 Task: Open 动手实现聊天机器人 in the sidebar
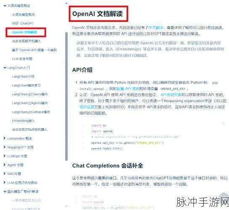26,41
